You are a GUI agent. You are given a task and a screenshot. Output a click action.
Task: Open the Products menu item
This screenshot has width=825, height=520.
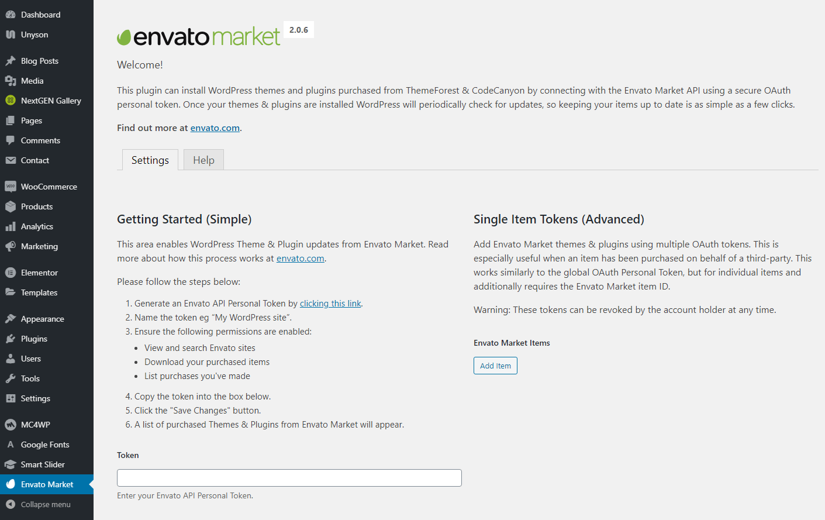(37, 206)
